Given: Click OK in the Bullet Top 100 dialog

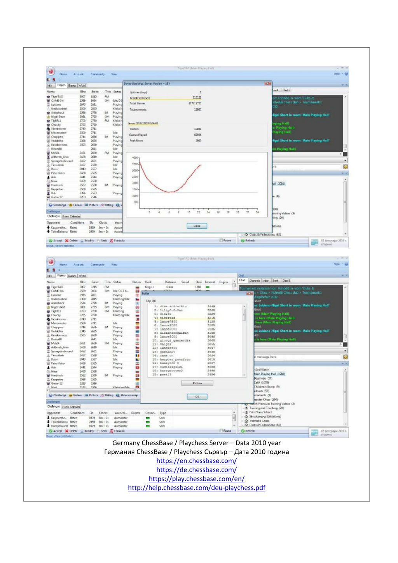Looking at the screenshot, I should point(197,397).
